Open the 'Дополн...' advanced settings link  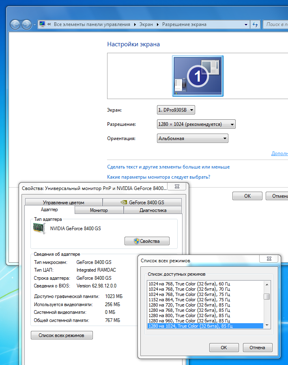279,153
